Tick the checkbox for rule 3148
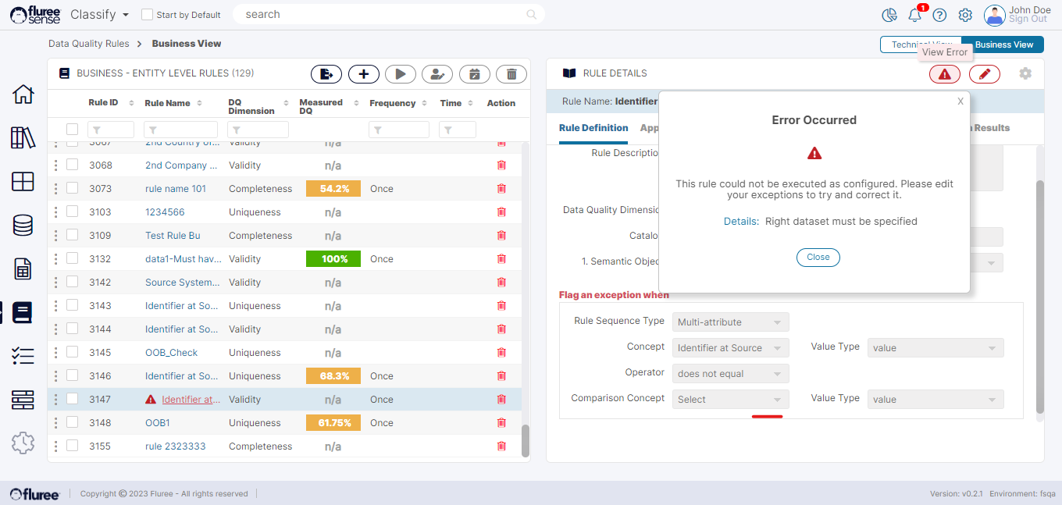This screenshot has width=1062, height=505. click(72, 422)
